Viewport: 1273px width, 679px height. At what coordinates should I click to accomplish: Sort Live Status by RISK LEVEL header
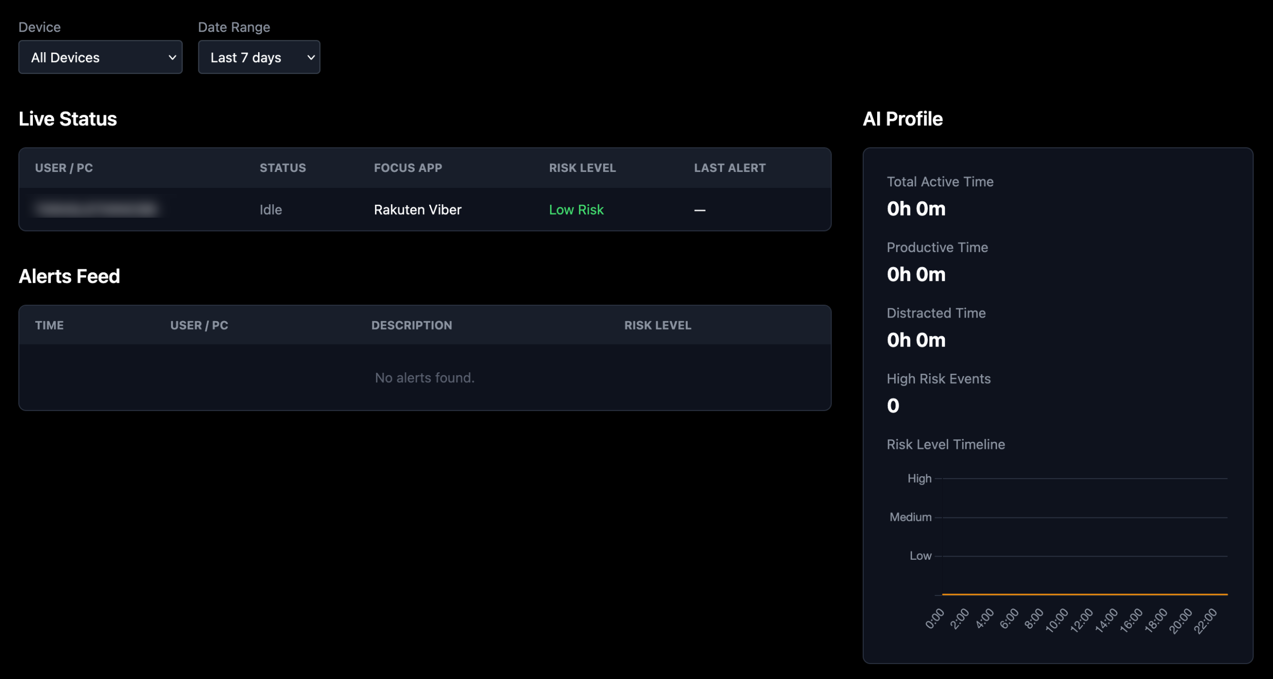(x=582, y=168)
